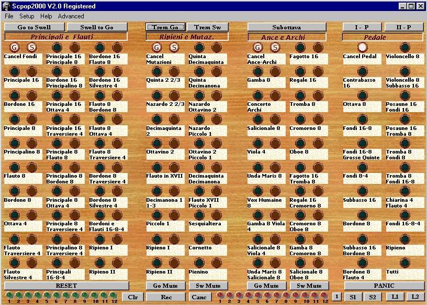Toggle the green knob above Fagotto 16
This screenshot has height=305, width=427.
click(x=300, y=48)
